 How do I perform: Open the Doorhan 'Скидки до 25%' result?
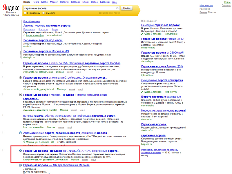point(72,63)
